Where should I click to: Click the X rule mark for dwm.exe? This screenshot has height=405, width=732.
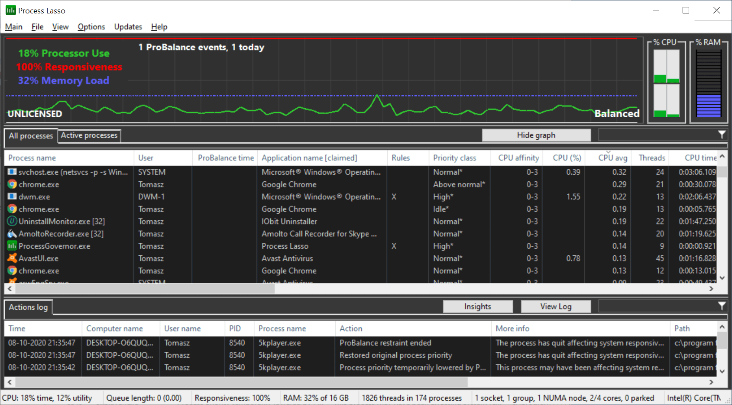pyautogui.click(x=394, y=196)
